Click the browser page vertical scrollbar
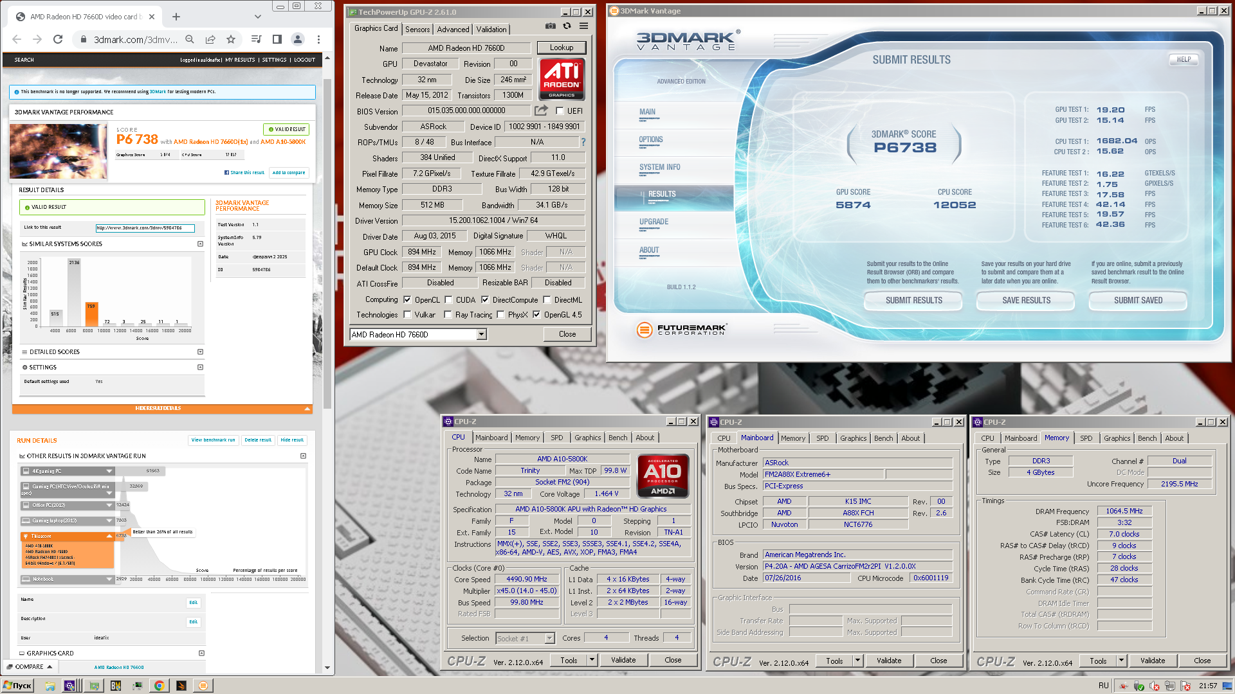The height and width of the screenshot is (694, 1235). click(327, 244)
